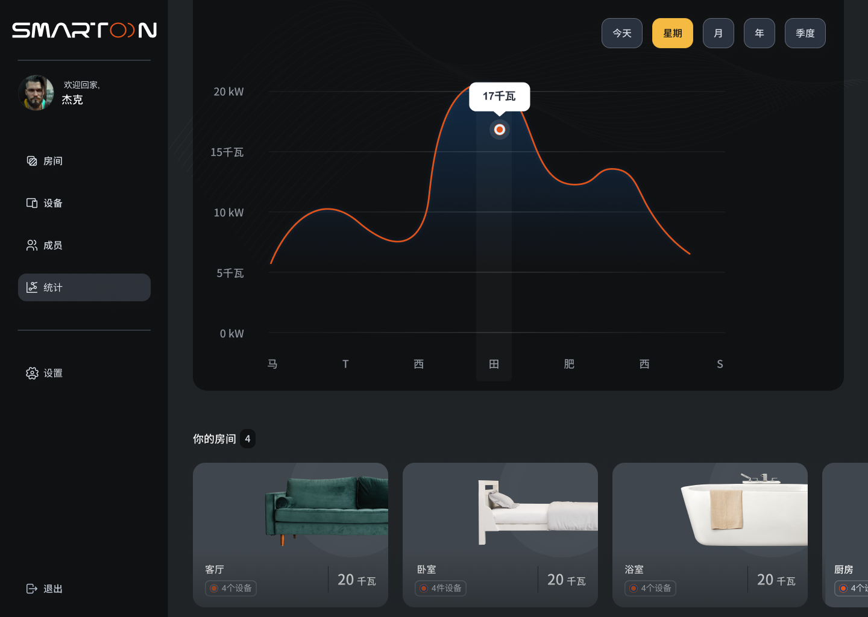Click the 设备 devices icon in sidebar

(32, 203)
